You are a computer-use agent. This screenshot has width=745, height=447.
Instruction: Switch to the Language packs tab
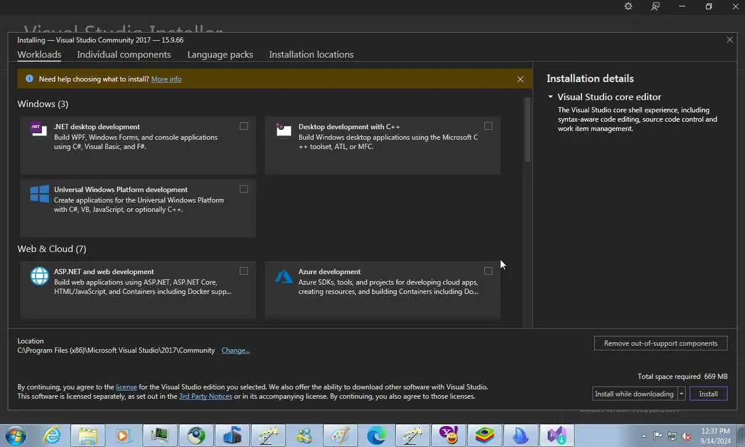(220, 55)
